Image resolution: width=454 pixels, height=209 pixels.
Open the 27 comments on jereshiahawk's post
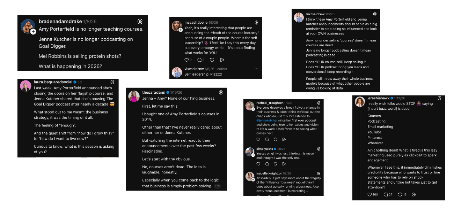386,194
